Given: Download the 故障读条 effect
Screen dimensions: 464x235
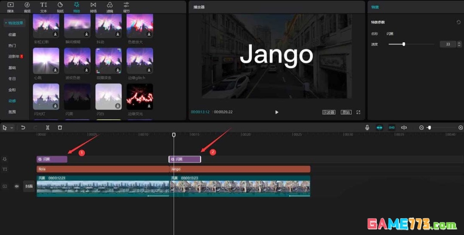Looking at the screenshot, I should click(118, 70).
